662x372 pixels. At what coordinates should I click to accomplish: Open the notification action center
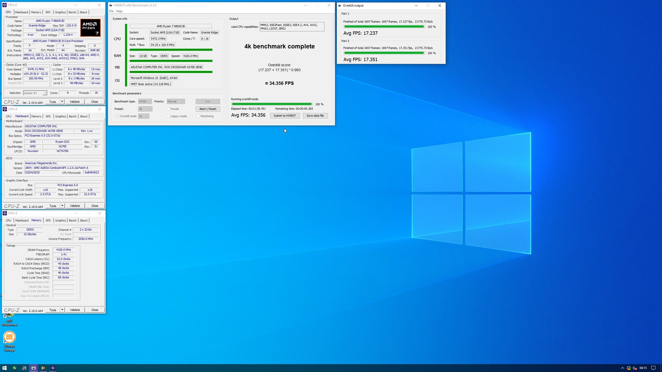[x=653, y=368]
